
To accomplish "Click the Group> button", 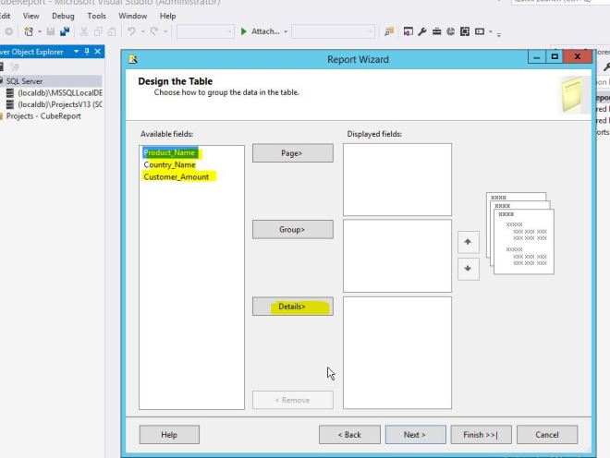I will pos(292,230).
